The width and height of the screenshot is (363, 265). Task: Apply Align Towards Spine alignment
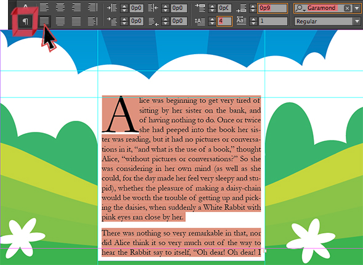coord(92,7)
